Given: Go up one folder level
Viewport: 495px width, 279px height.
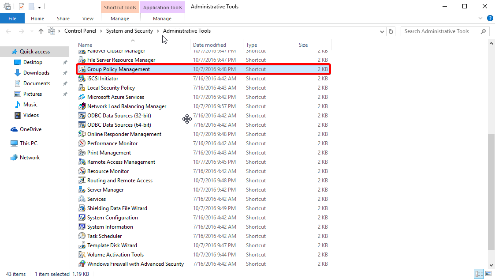Looking at the screenshot, I should click(x=41, y=31).
